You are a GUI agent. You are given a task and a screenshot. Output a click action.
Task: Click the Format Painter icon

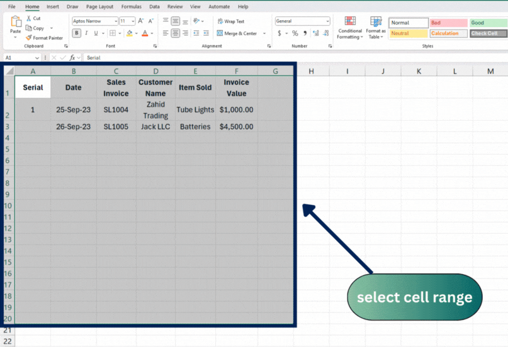[x=29, y=38]
